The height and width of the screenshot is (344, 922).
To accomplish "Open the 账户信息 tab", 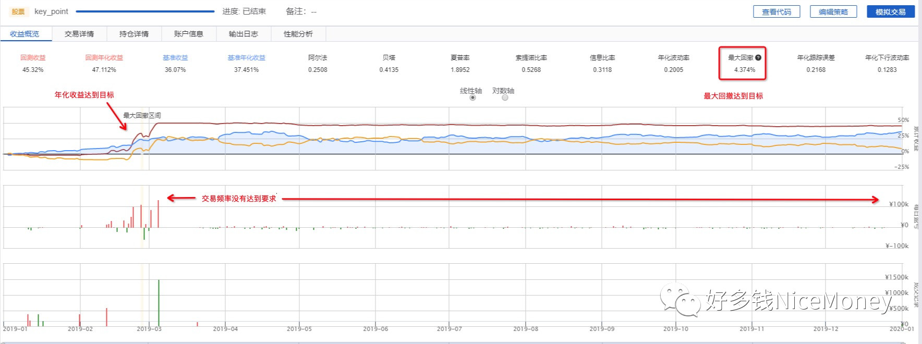I will coord(189,34).
